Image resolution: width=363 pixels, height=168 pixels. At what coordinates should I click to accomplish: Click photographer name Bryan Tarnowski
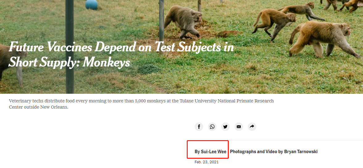(302, 152)
